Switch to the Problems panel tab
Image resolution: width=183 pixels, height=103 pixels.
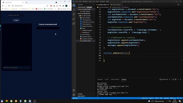[100, 80]
